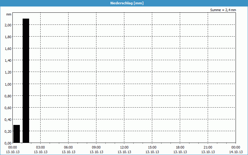Select the 0,00 y-axis value

8,143
